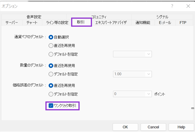The image size is (195, 132).
Task: Switch to the シグナル tab
Action: pos(162,17)
